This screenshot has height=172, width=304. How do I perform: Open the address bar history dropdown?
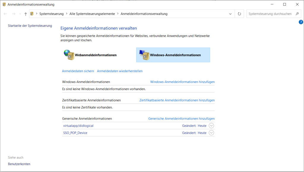pos(231,14)
